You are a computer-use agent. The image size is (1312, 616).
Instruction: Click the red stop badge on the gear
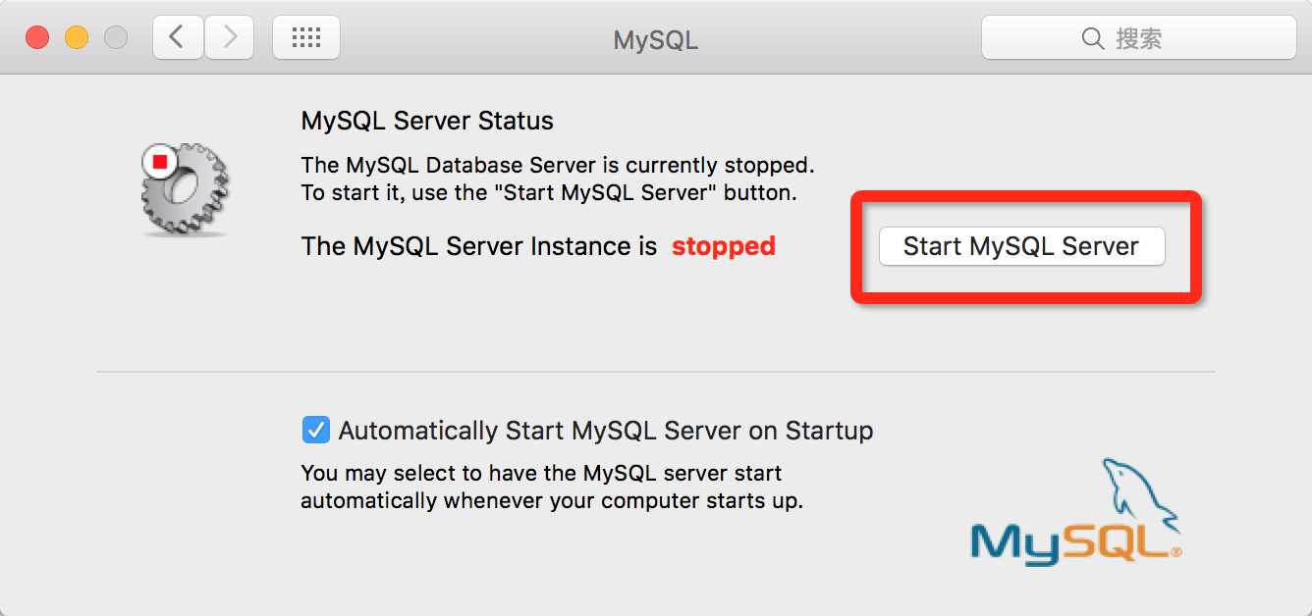[159, 162]
